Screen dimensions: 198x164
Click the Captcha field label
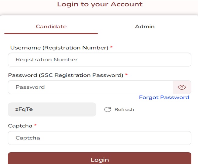pyautogui.click(x=20, y=125)
